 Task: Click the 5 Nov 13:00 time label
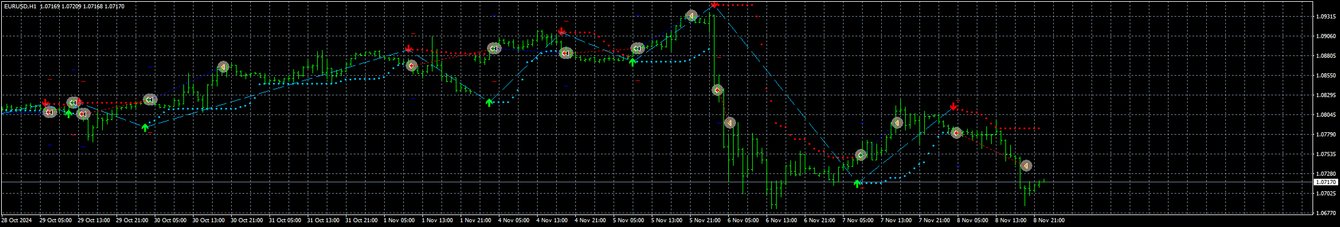pos(667,220)
